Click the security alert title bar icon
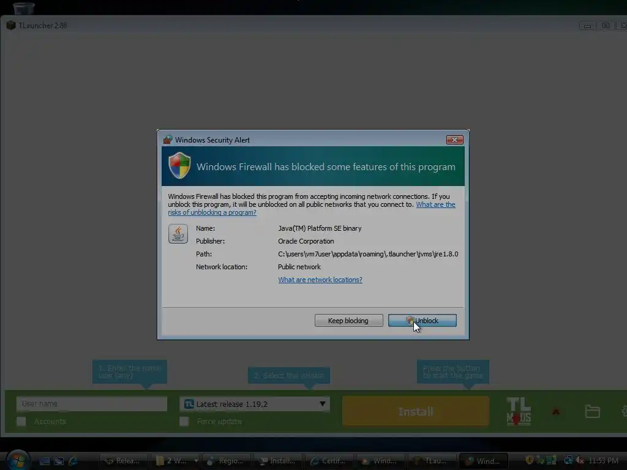The width and height of the screenshot is (627, 470). click(168, 140)
